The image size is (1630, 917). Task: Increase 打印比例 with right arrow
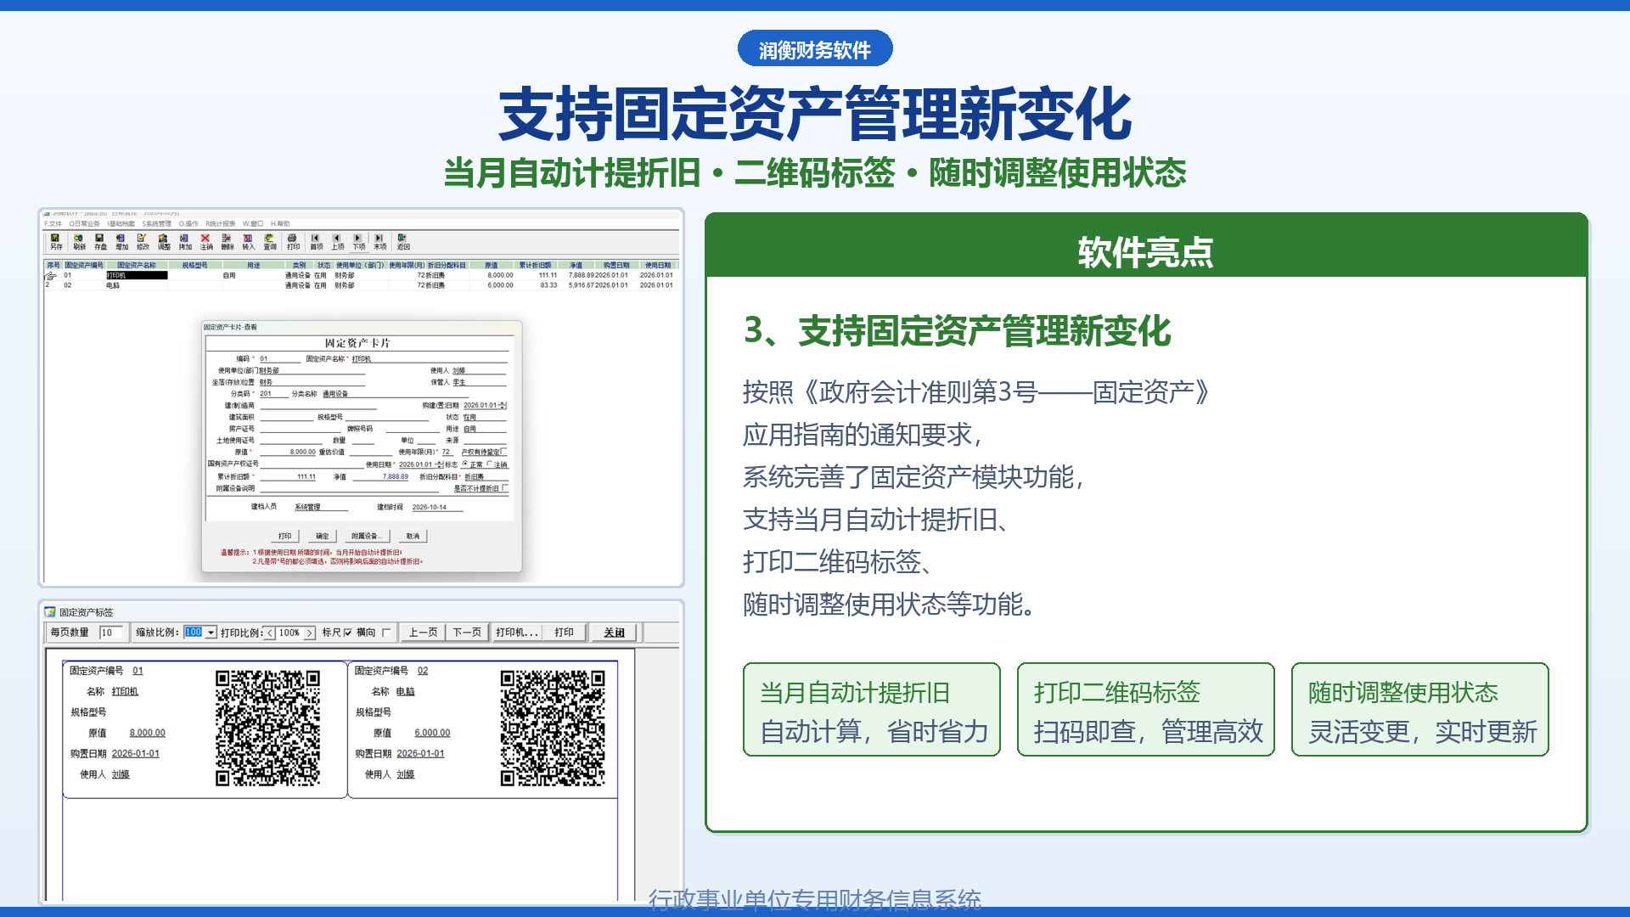tap(310, 633)
